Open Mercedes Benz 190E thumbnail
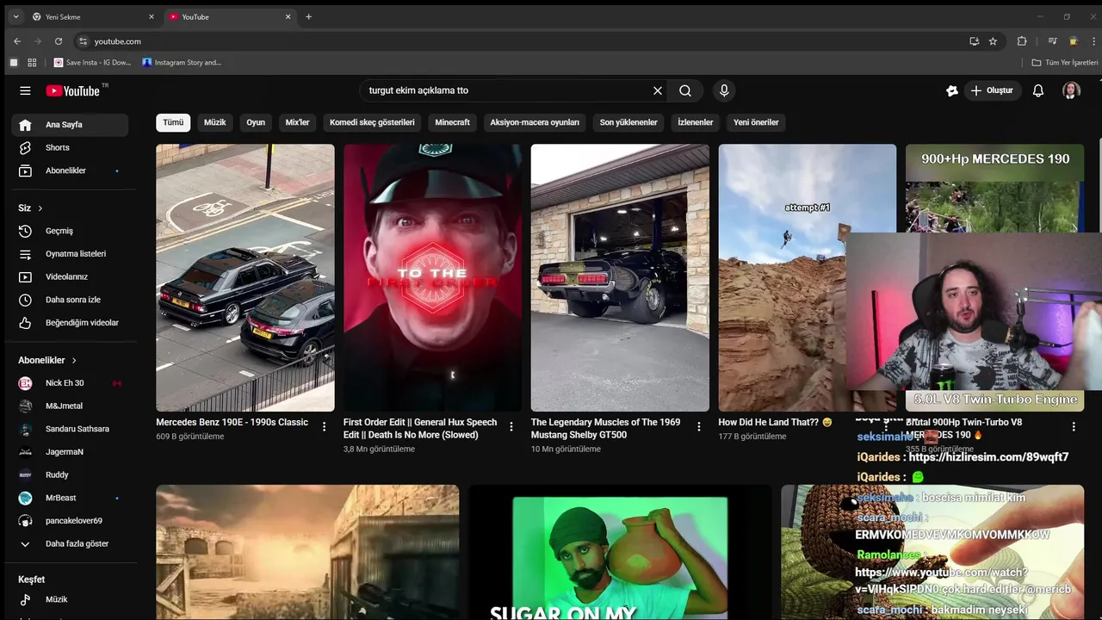 (245, 277)
